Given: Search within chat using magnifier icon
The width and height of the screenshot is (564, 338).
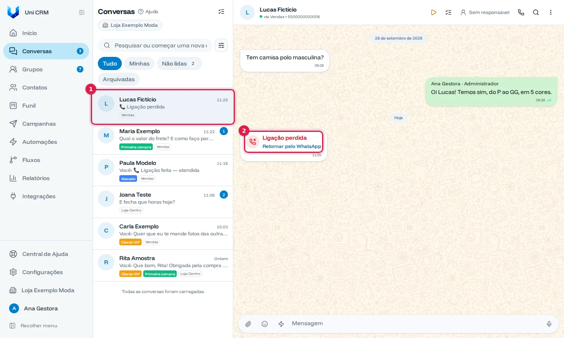Looking at the screenshot, I should [536, 12].
